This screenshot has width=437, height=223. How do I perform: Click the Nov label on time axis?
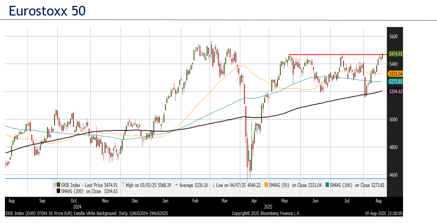[x=105, y=201]
